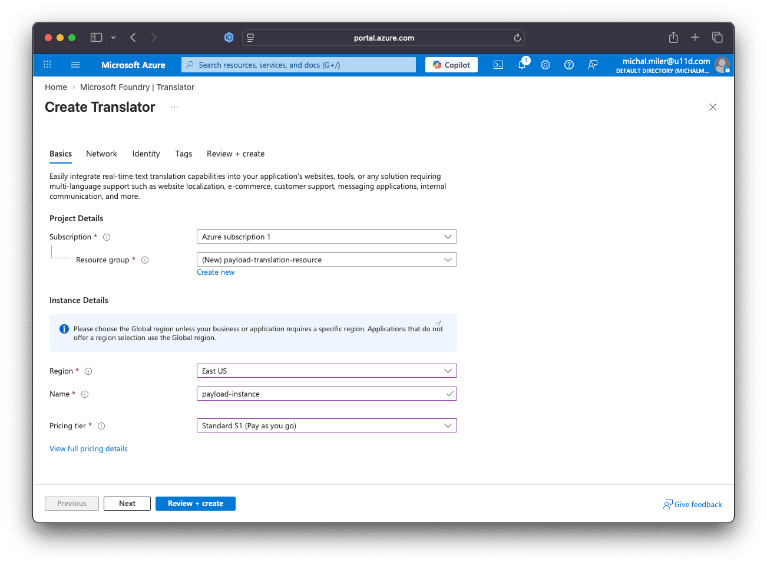Open View full pricing details link
The image size is (767, 566).
88,448
